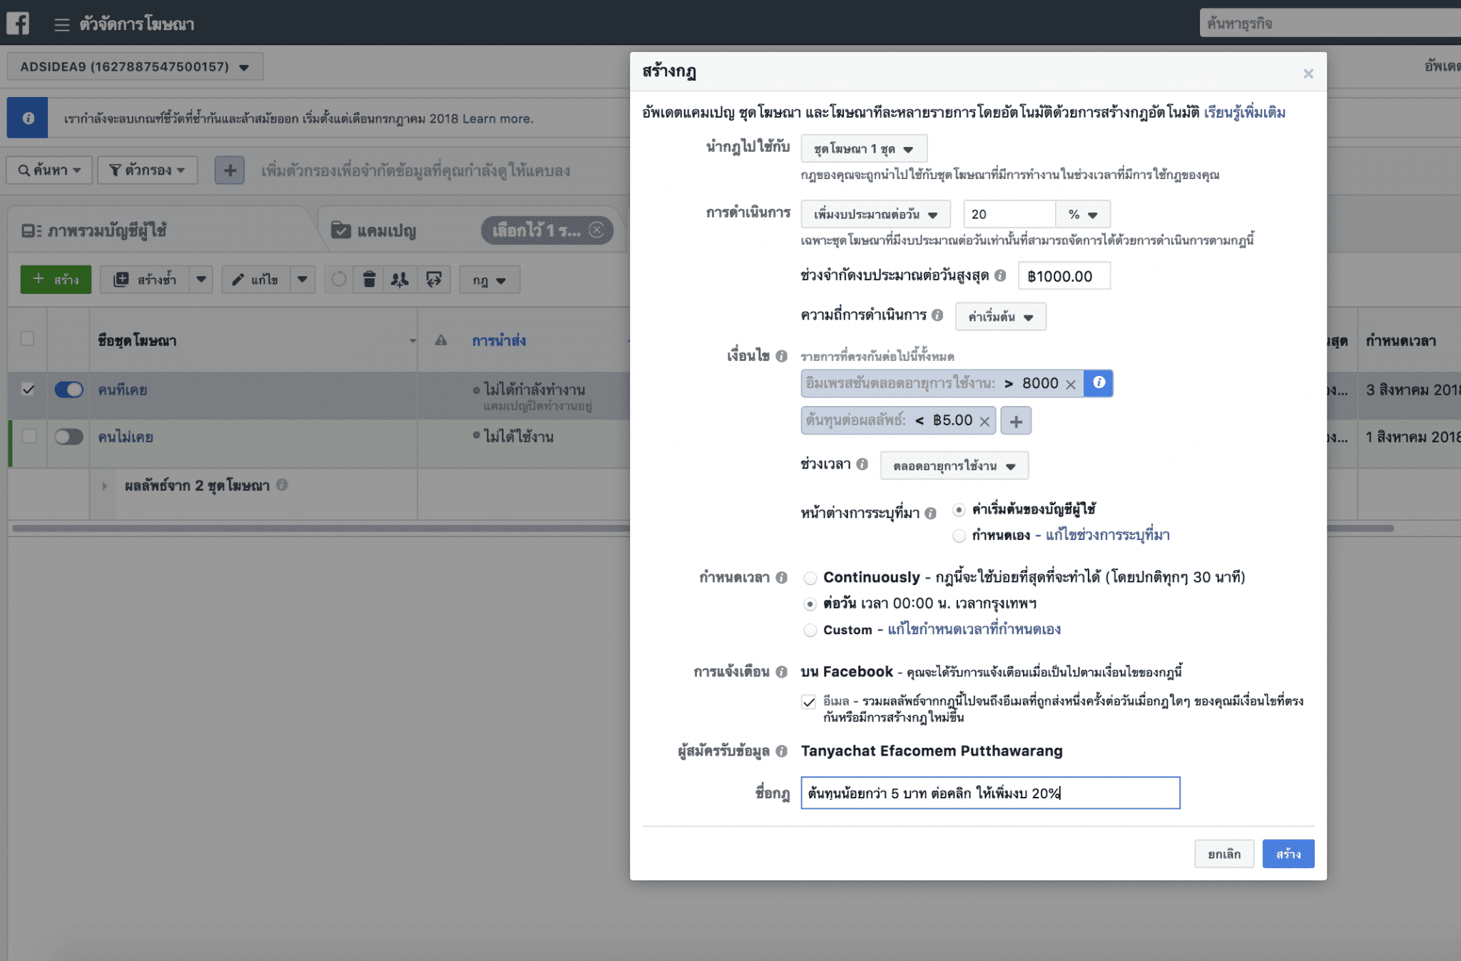Open the percent unit dropdown
Viewport: 1461px width, 961px height.
pos(1082,214)
